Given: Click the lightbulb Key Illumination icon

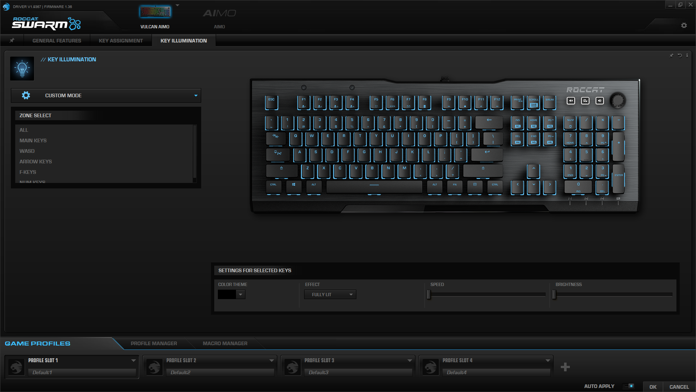Looking at the screenshot, I should point(22,68).
